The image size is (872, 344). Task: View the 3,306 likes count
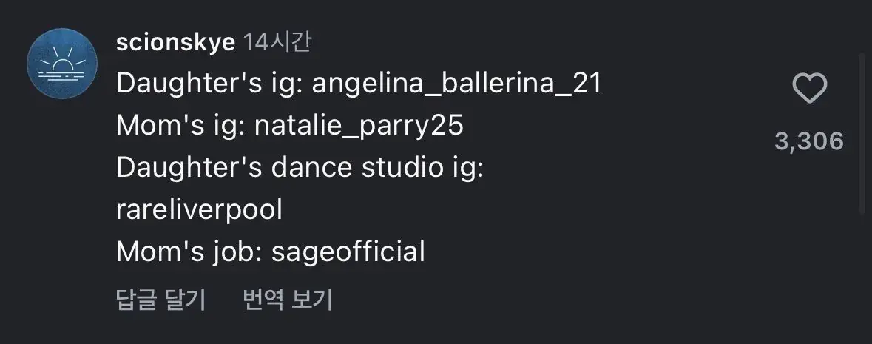coord(809,141)
